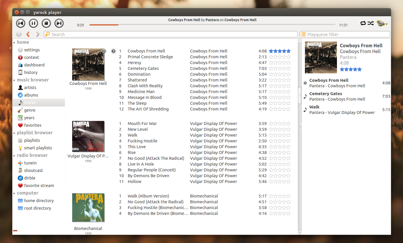Open the history hourglass icon
The image size is (403, 243).
[20, 72]
